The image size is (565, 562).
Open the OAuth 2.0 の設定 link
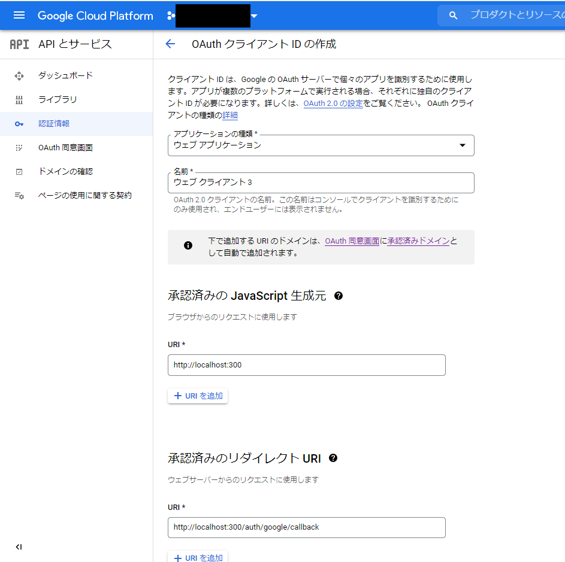333,104
